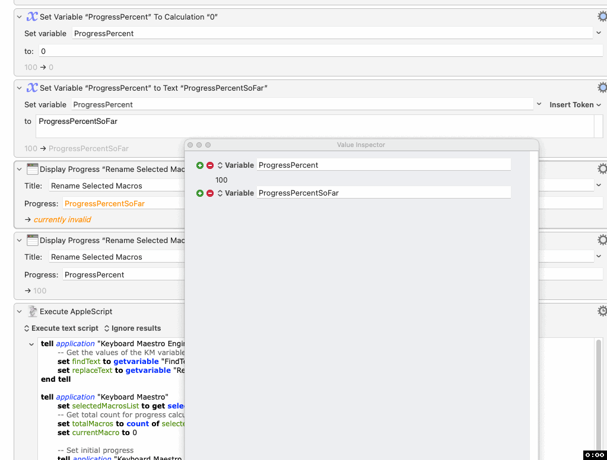Click the first 'end tell' script line
607x460 pixels.
pyautogui.click(x=56, y=379)
